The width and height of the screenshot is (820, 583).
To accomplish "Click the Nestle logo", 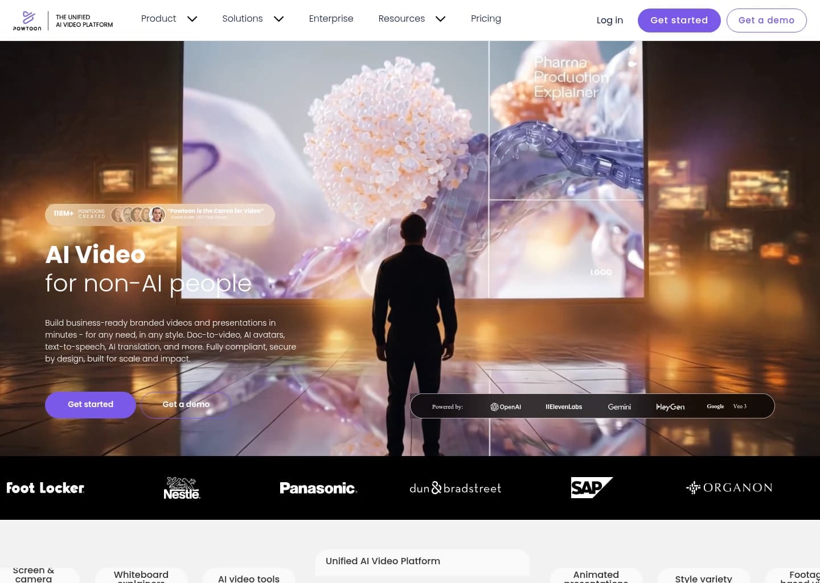I will click(182, 488).
